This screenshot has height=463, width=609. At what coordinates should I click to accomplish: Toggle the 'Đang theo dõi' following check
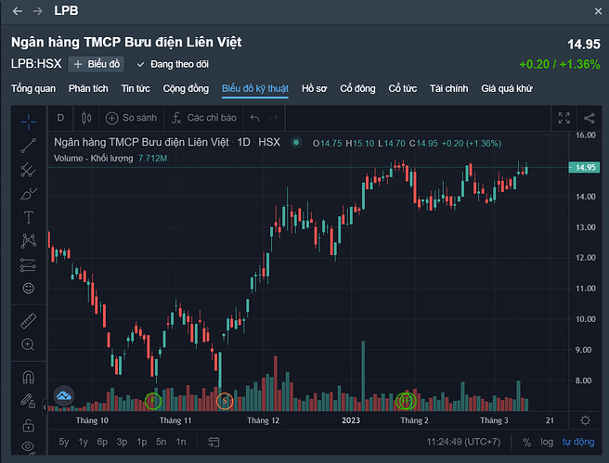tap(172, 64)
